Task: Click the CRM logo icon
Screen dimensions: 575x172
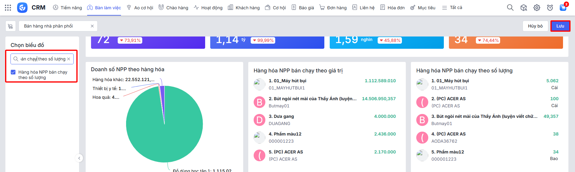Action: (22, 7)
